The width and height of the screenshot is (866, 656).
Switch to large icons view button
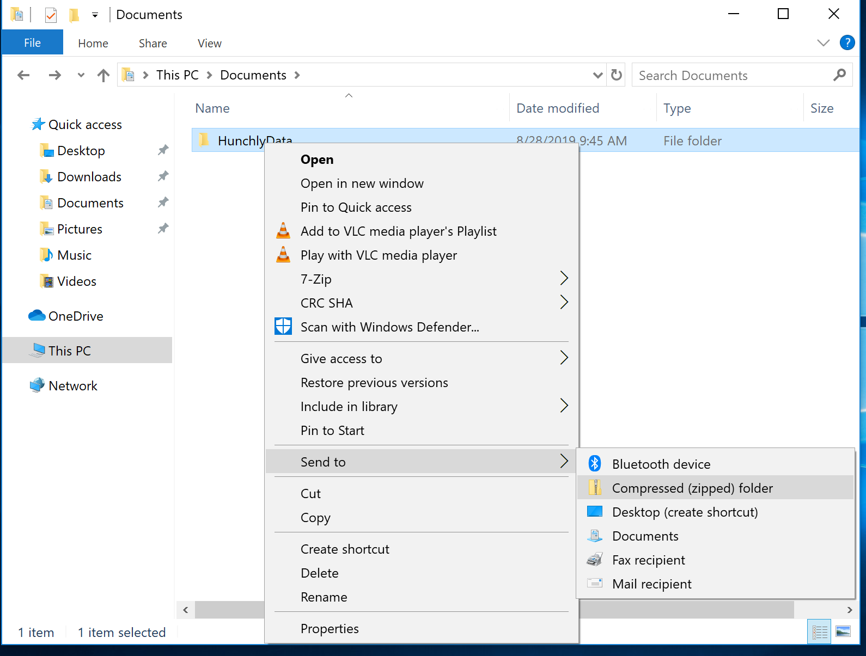coord(843,632)
